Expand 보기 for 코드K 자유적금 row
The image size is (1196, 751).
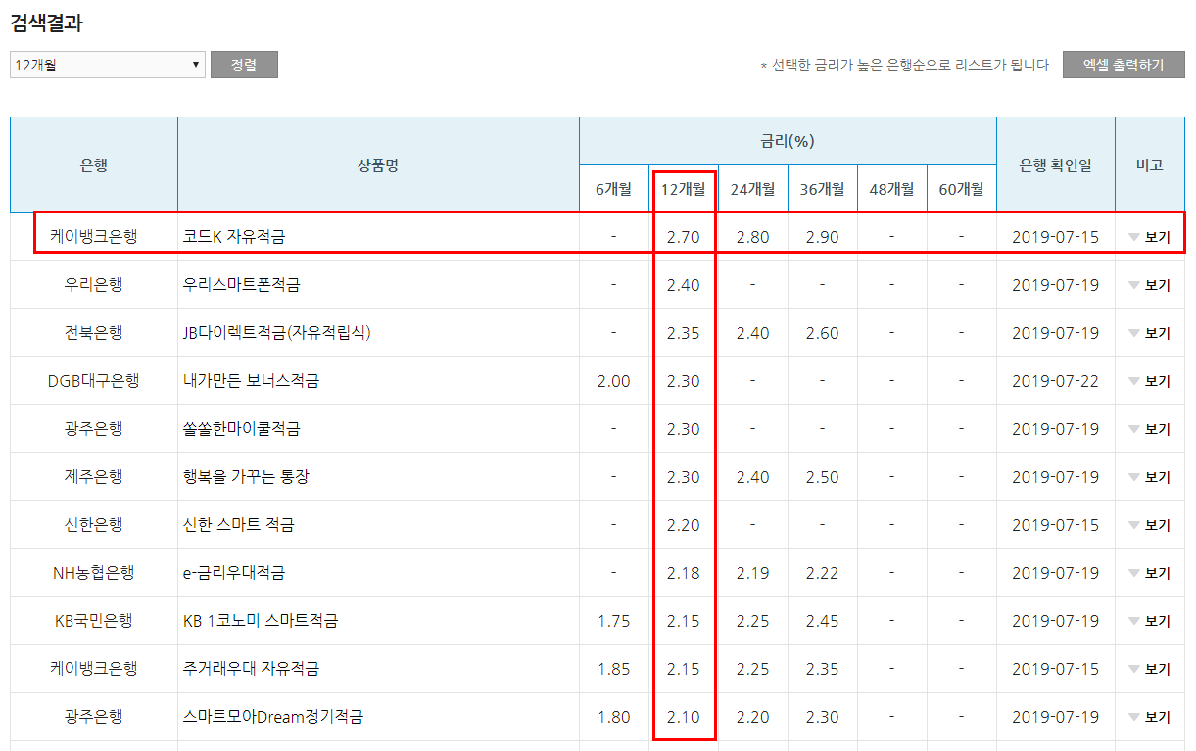(1149, 237)
